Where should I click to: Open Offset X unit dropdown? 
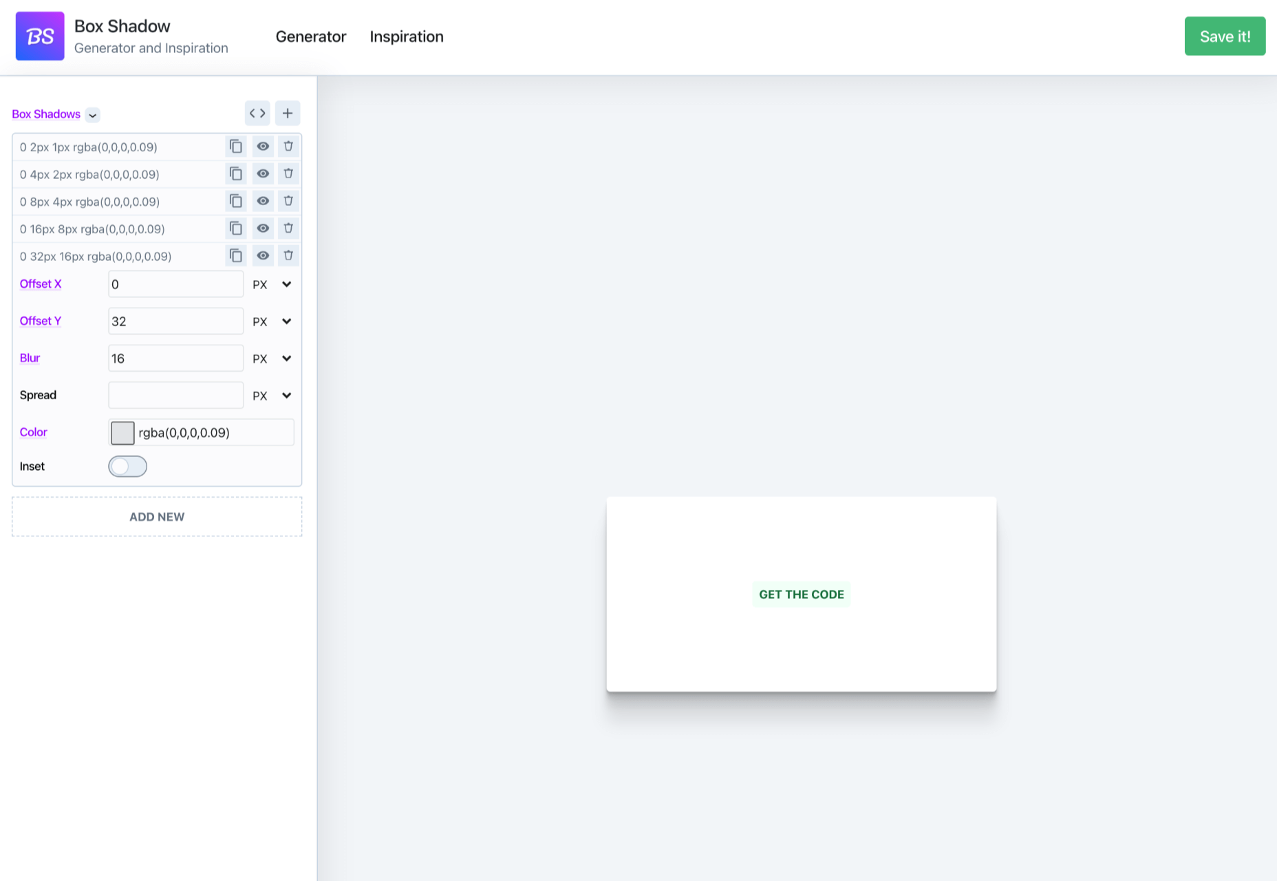272,284
